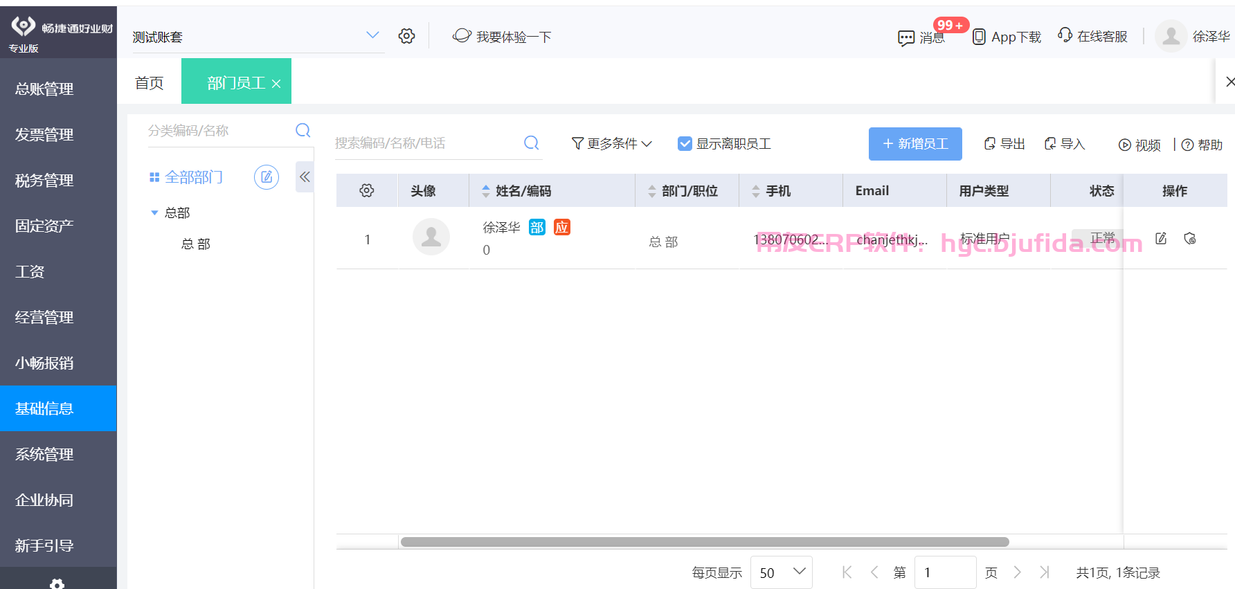Image resolution: width=1235 pixels, height=589 pixels.
Task: Click 共1页, 1条记录 pagination text
Action: [x=1118, y=572]
